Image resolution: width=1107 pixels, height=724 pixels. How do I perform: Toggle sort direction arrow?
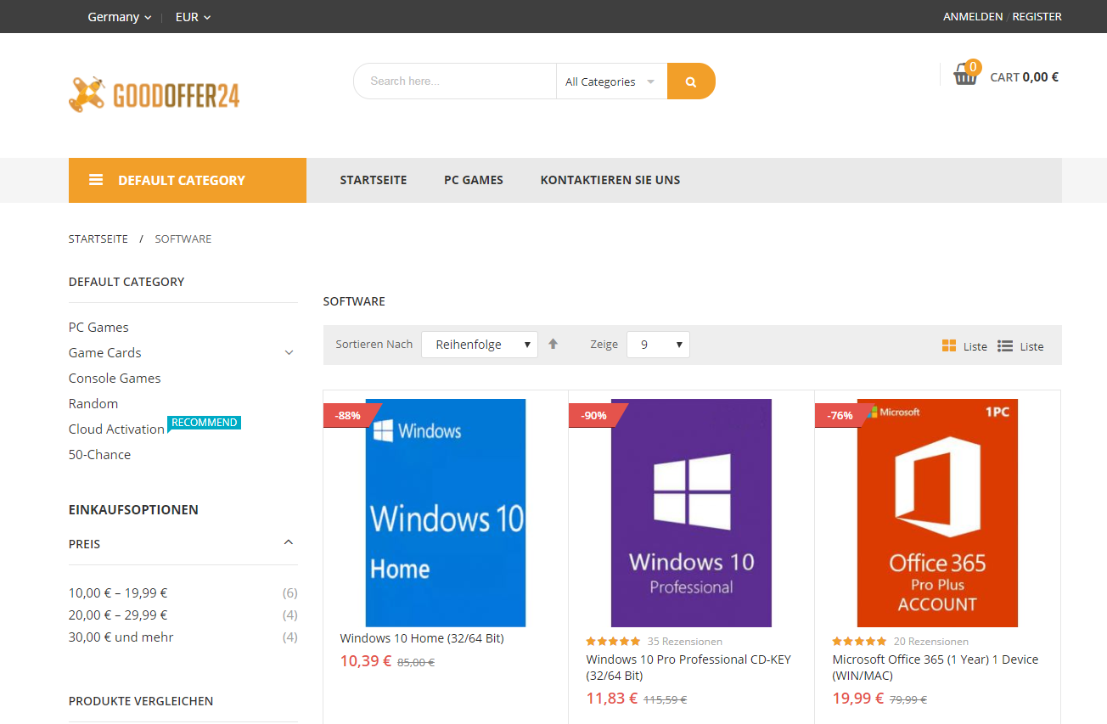click(553, 344)
